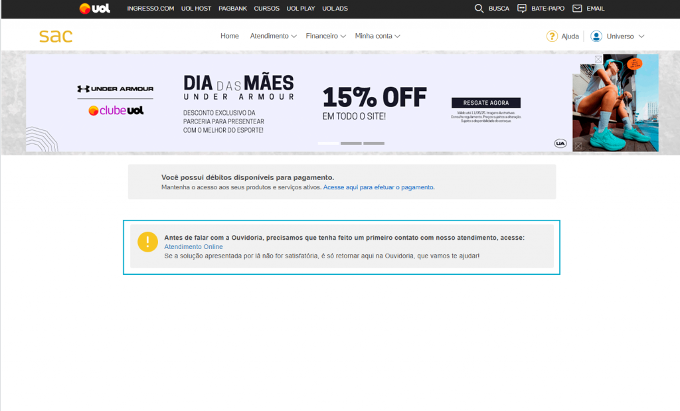Select the second banner carousel indicator

351,143
